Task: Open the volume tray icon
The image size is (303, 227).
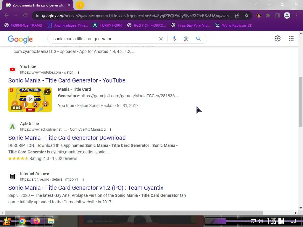Action: [x=260, y=221]
